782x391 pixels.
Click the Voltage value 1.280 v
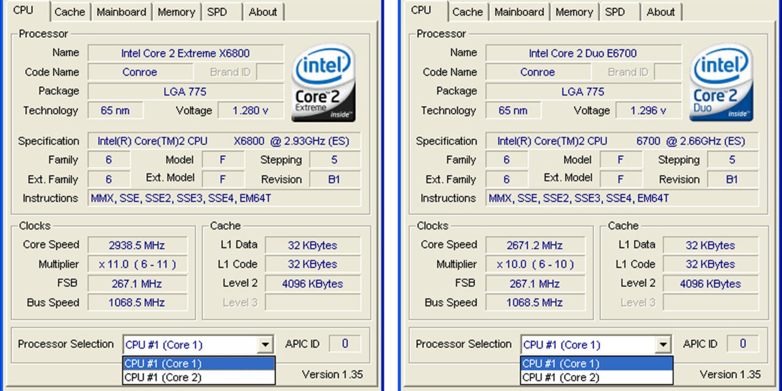pyautogui.click(x=250, y=111)
